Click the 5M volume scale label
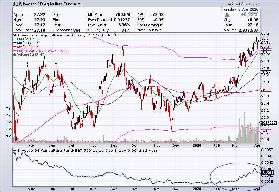This screenshot has height=192, width=279. click(x=9, y=108)
